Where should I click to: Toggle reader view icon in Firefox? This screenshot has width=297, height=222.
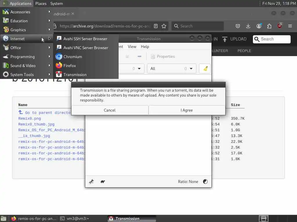156,26
